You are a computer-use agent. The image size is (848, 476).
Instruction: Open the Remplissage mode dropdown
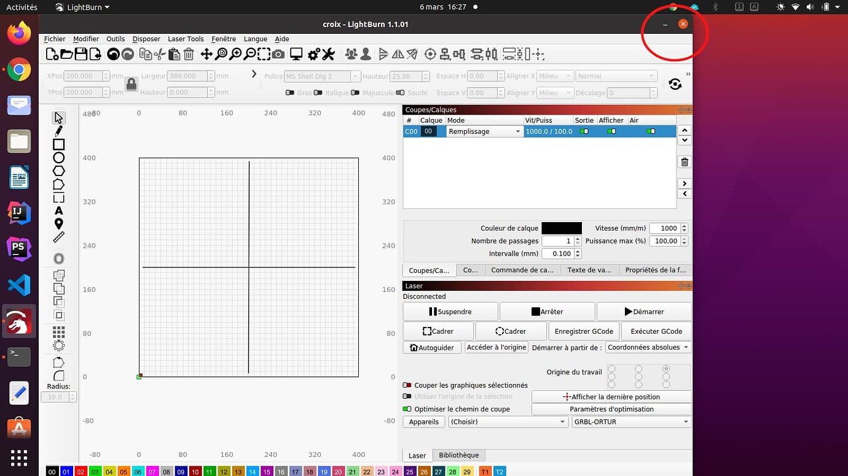pos(484,131)
